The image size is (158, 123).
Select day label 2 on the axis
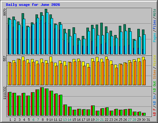point(15,120)
